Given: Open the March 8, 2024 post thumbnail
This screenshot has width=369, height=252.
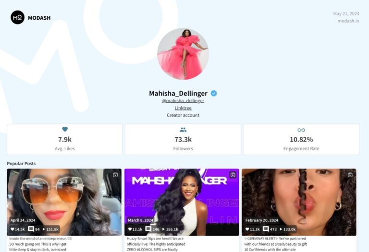Looking at the screenshot, I should (x=182, y=202).
